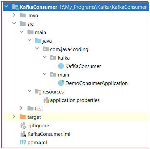Select the KafkaConsumer project name
Viewport: 150px width, 149px height.
click(38, 7)
